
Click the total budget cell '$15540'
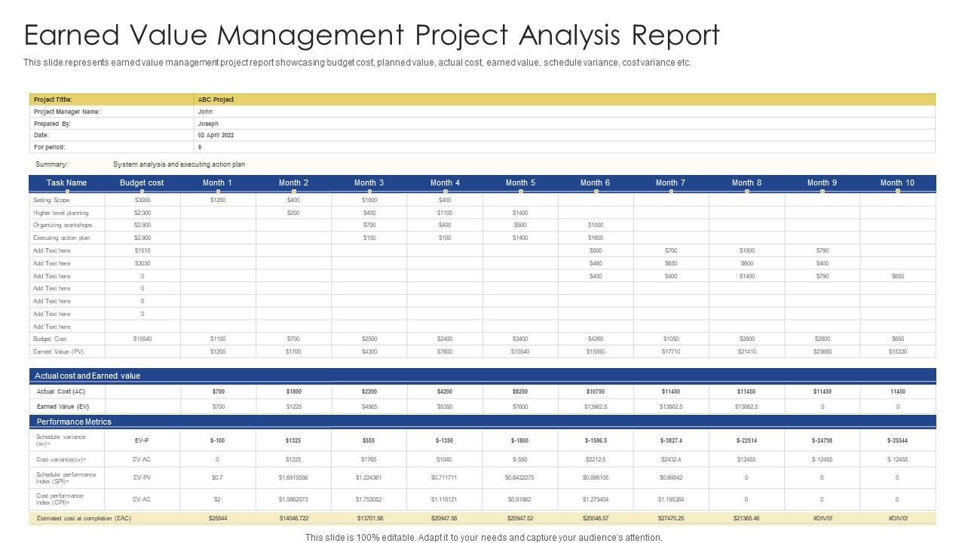(142, 339)
